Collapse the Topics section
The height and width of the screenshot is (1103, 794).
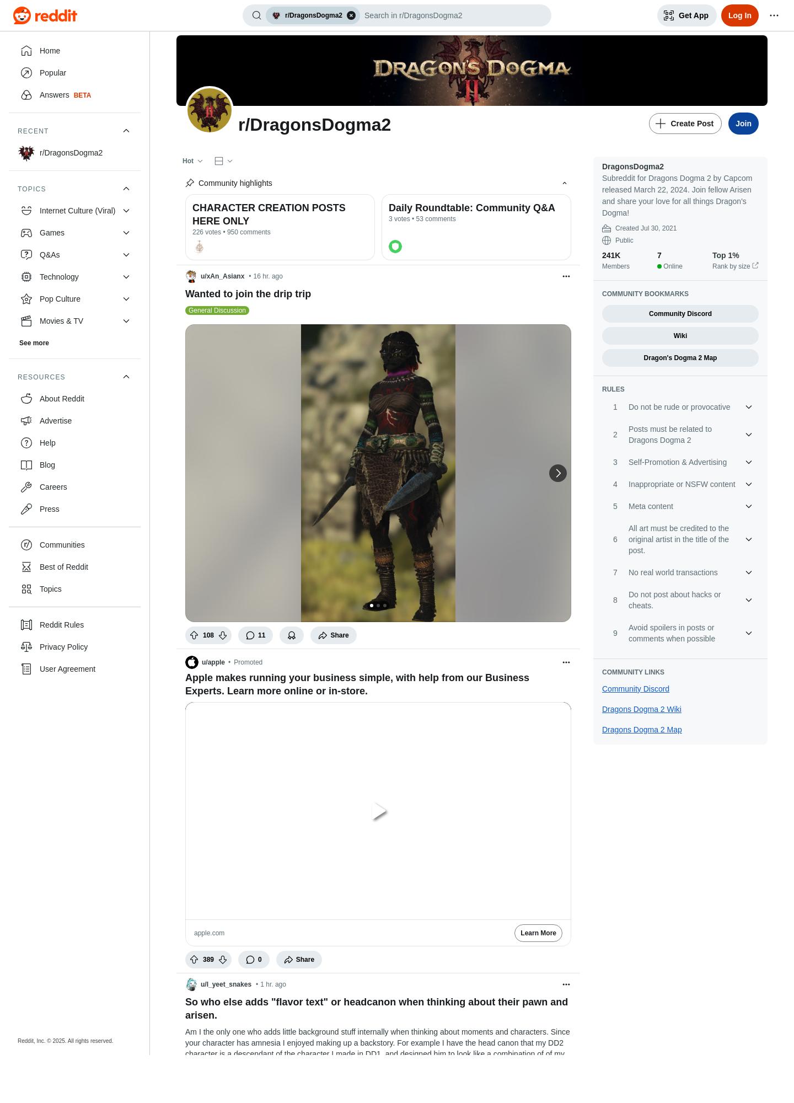pyautogui.click(x=126, y=189)
